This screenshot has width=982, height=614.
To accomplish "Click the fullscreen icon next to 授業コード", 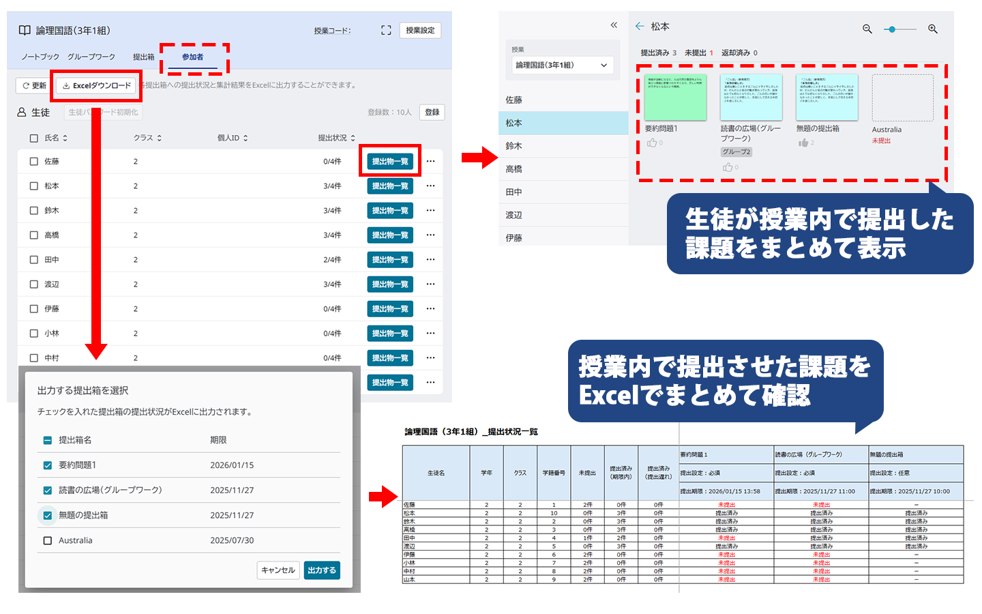I will click(x=386, y=30).
